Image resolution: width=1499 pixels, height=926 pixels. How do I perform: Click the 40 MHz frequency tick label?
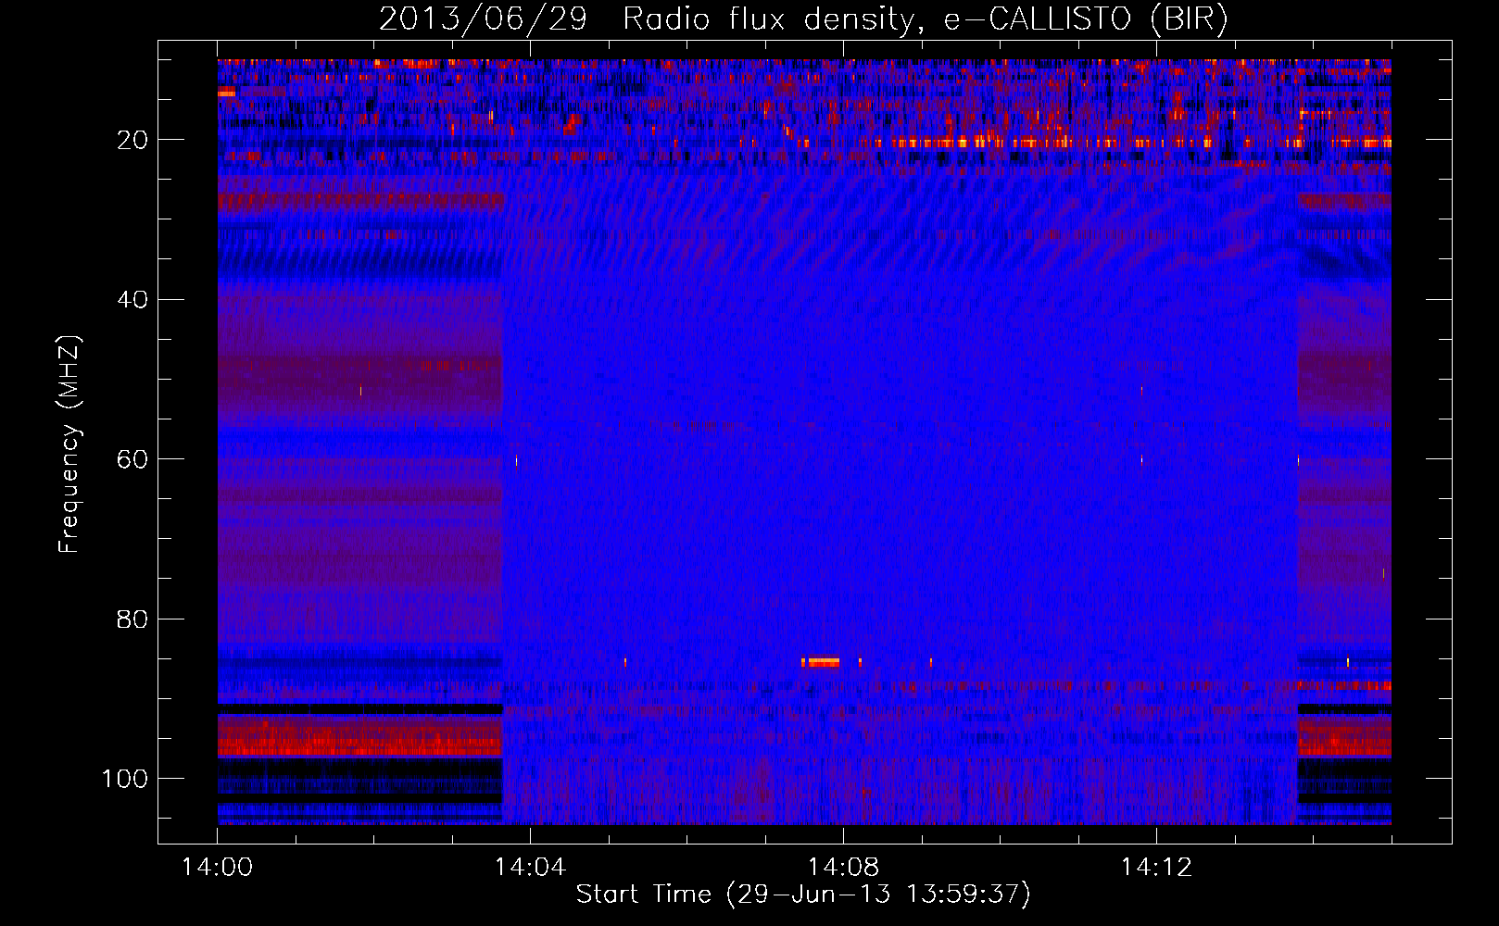[x=132, y=300]
